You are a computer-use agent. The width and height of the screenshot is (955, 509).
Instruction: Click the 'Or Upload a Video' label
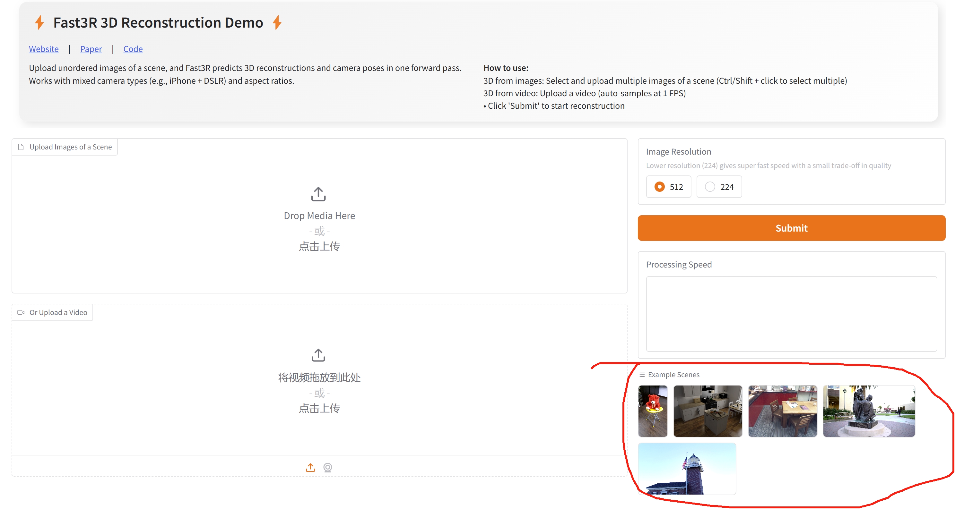coord(58,312)
